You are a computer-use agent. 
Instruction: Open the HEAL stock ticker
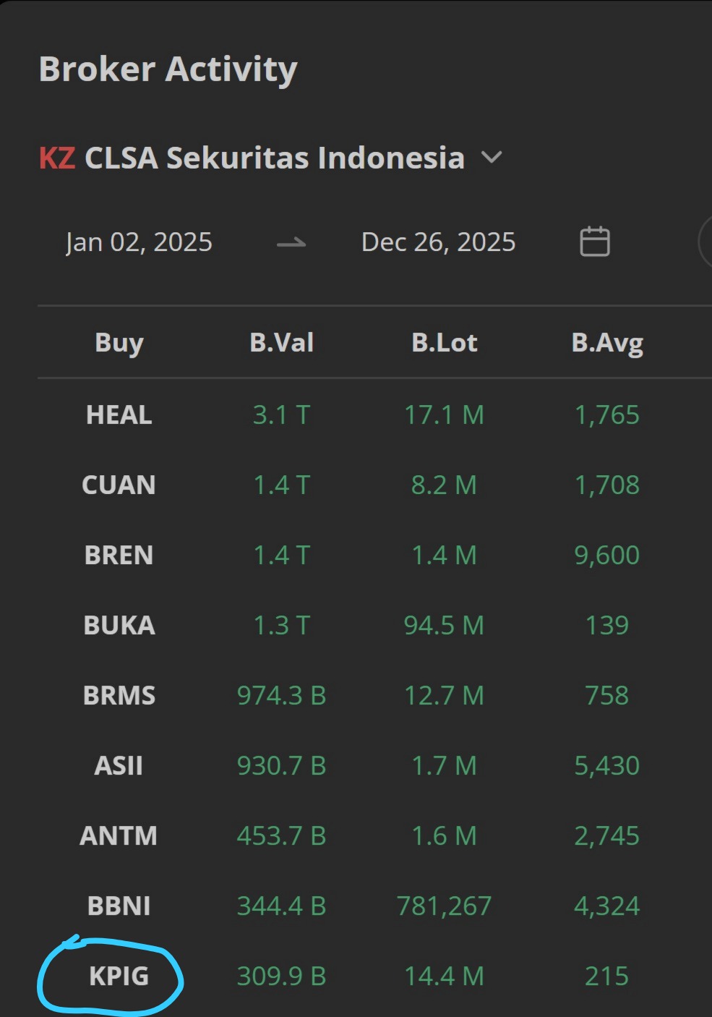119,414
